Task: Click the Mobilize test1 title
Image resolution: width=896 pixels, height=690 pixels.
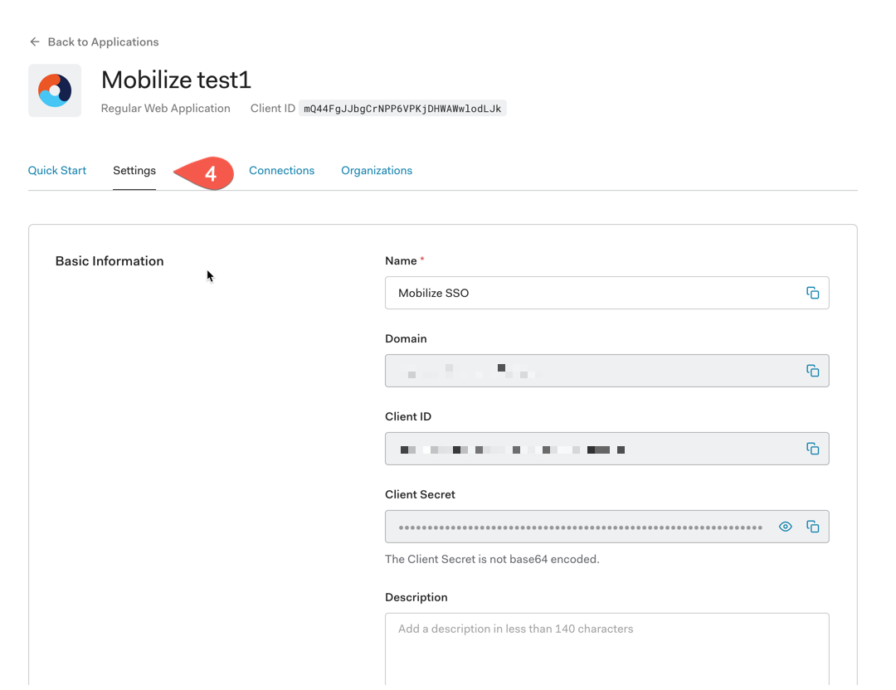Action: pos(176,80)
